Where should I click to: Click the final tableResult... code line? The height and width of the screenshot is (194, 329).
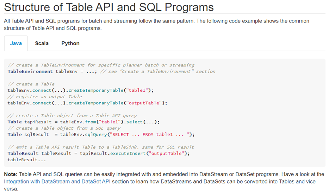point(27,160)
